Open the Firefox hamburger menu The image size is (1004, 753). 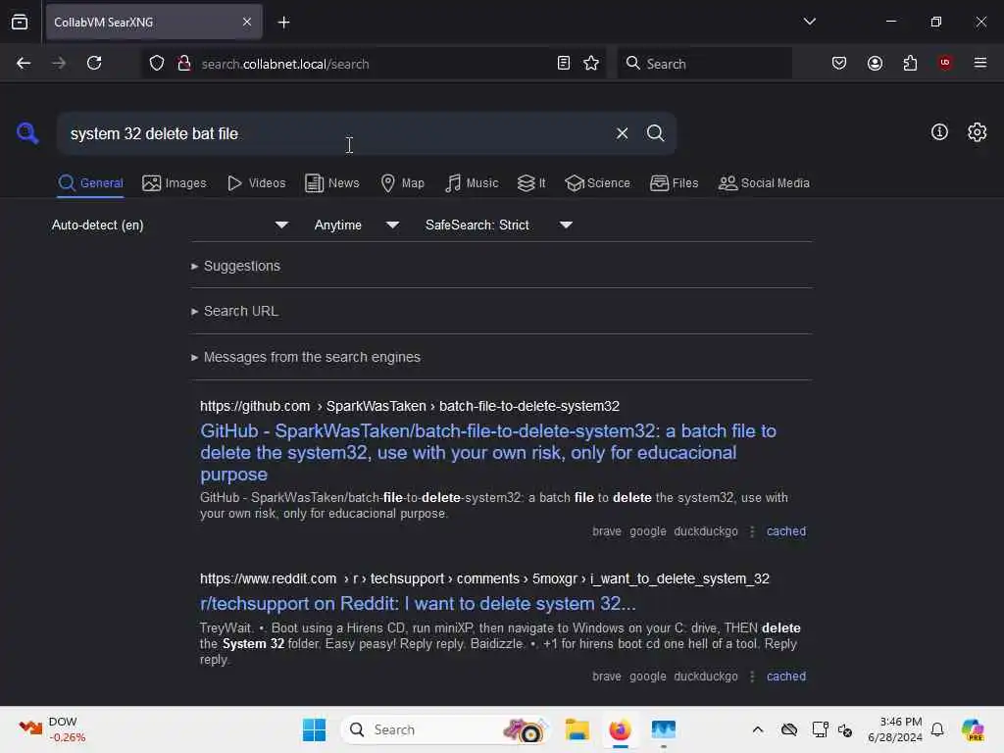click(980, 63)
